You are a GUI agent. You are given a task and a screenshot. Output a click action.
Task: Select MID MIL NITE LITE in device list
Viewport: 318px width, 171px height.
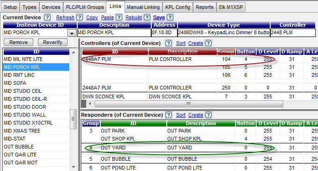tap(37, 59)
